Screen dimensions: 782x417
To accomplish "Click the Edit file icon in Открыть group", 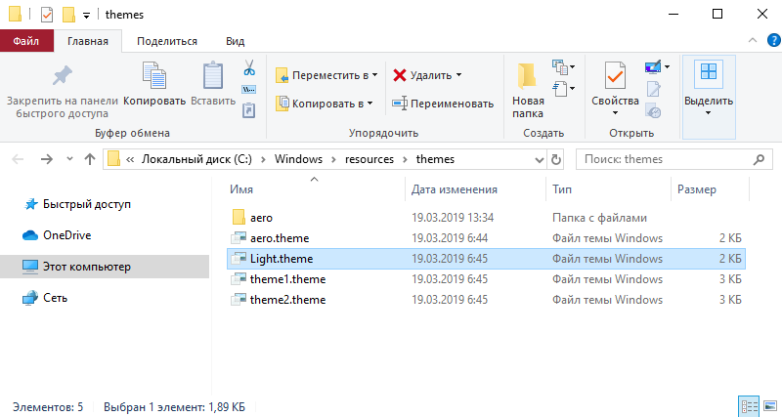I will 653,89.
